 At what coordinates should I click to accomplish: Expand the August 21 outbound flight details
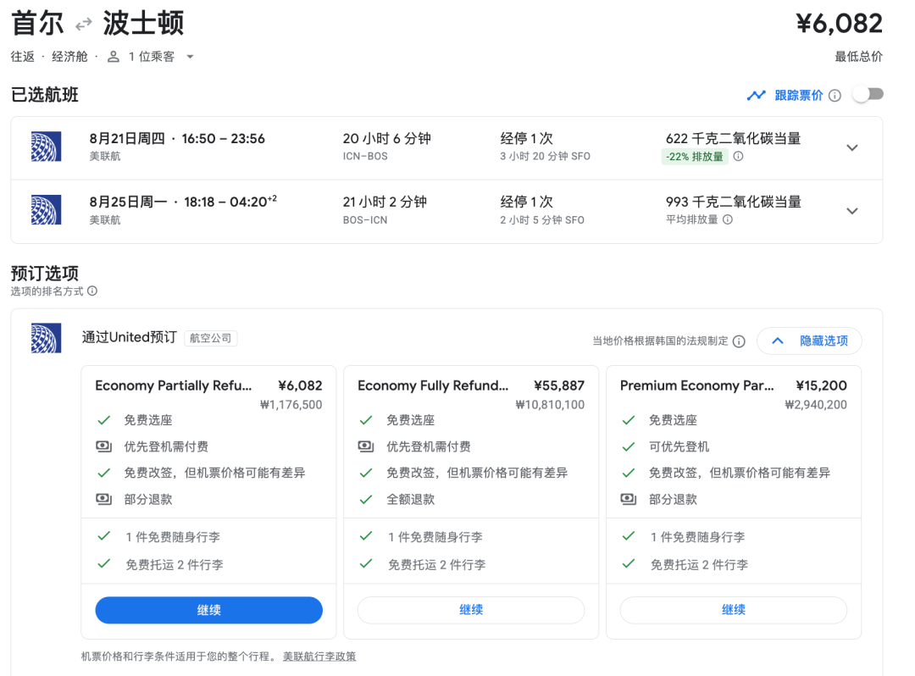tap(852, 147)
